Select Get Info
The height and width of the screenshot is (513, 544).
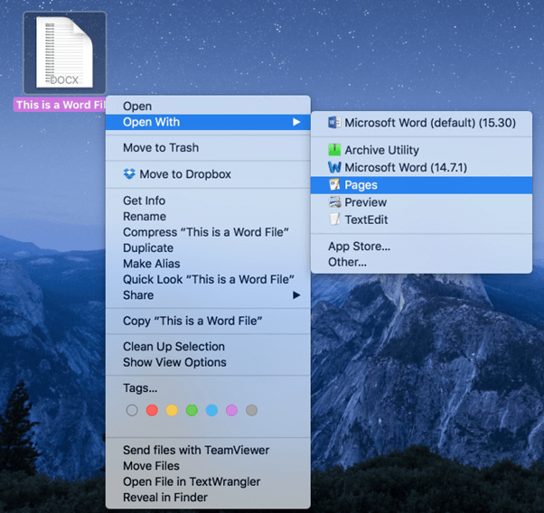[x=208, y=201]
